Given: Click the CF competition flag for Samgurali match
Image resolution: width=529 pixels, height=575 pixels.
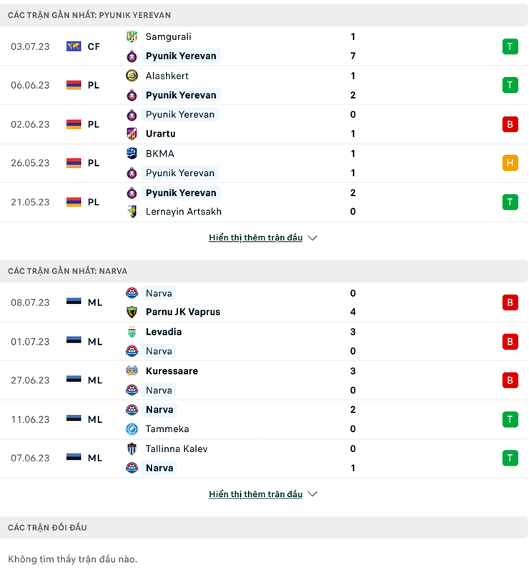Looking at the screenshot, I should (73, 46).
